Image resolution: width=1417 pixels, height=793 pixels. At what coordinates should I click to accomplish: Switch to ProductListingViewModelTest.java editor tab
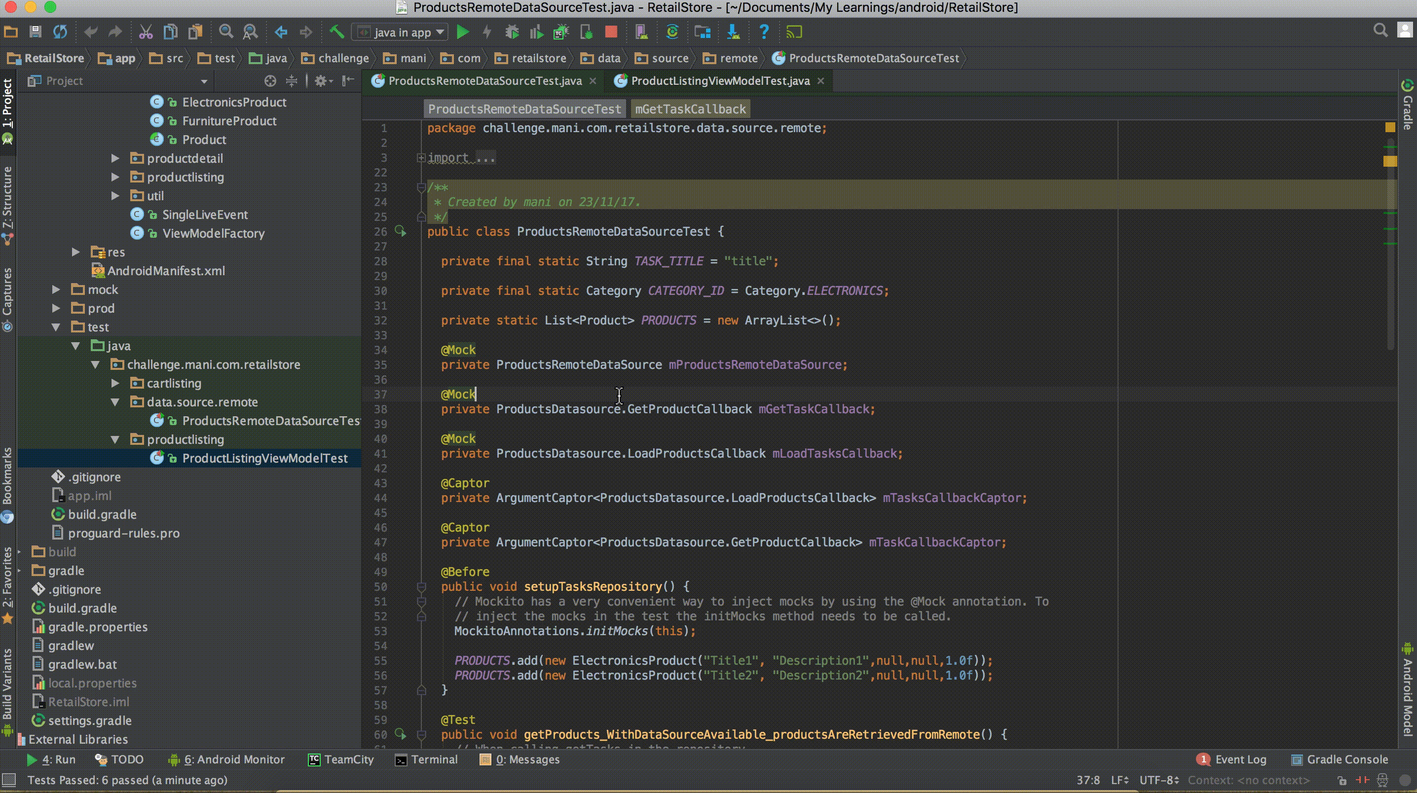[719, 81]
